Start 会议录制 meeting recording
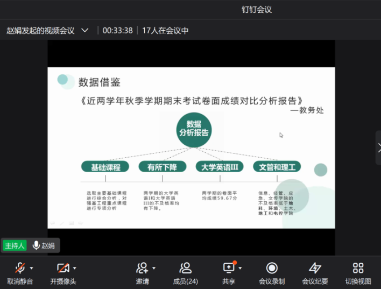The width and height of the screenshot is (381, 289). (272, 268)
